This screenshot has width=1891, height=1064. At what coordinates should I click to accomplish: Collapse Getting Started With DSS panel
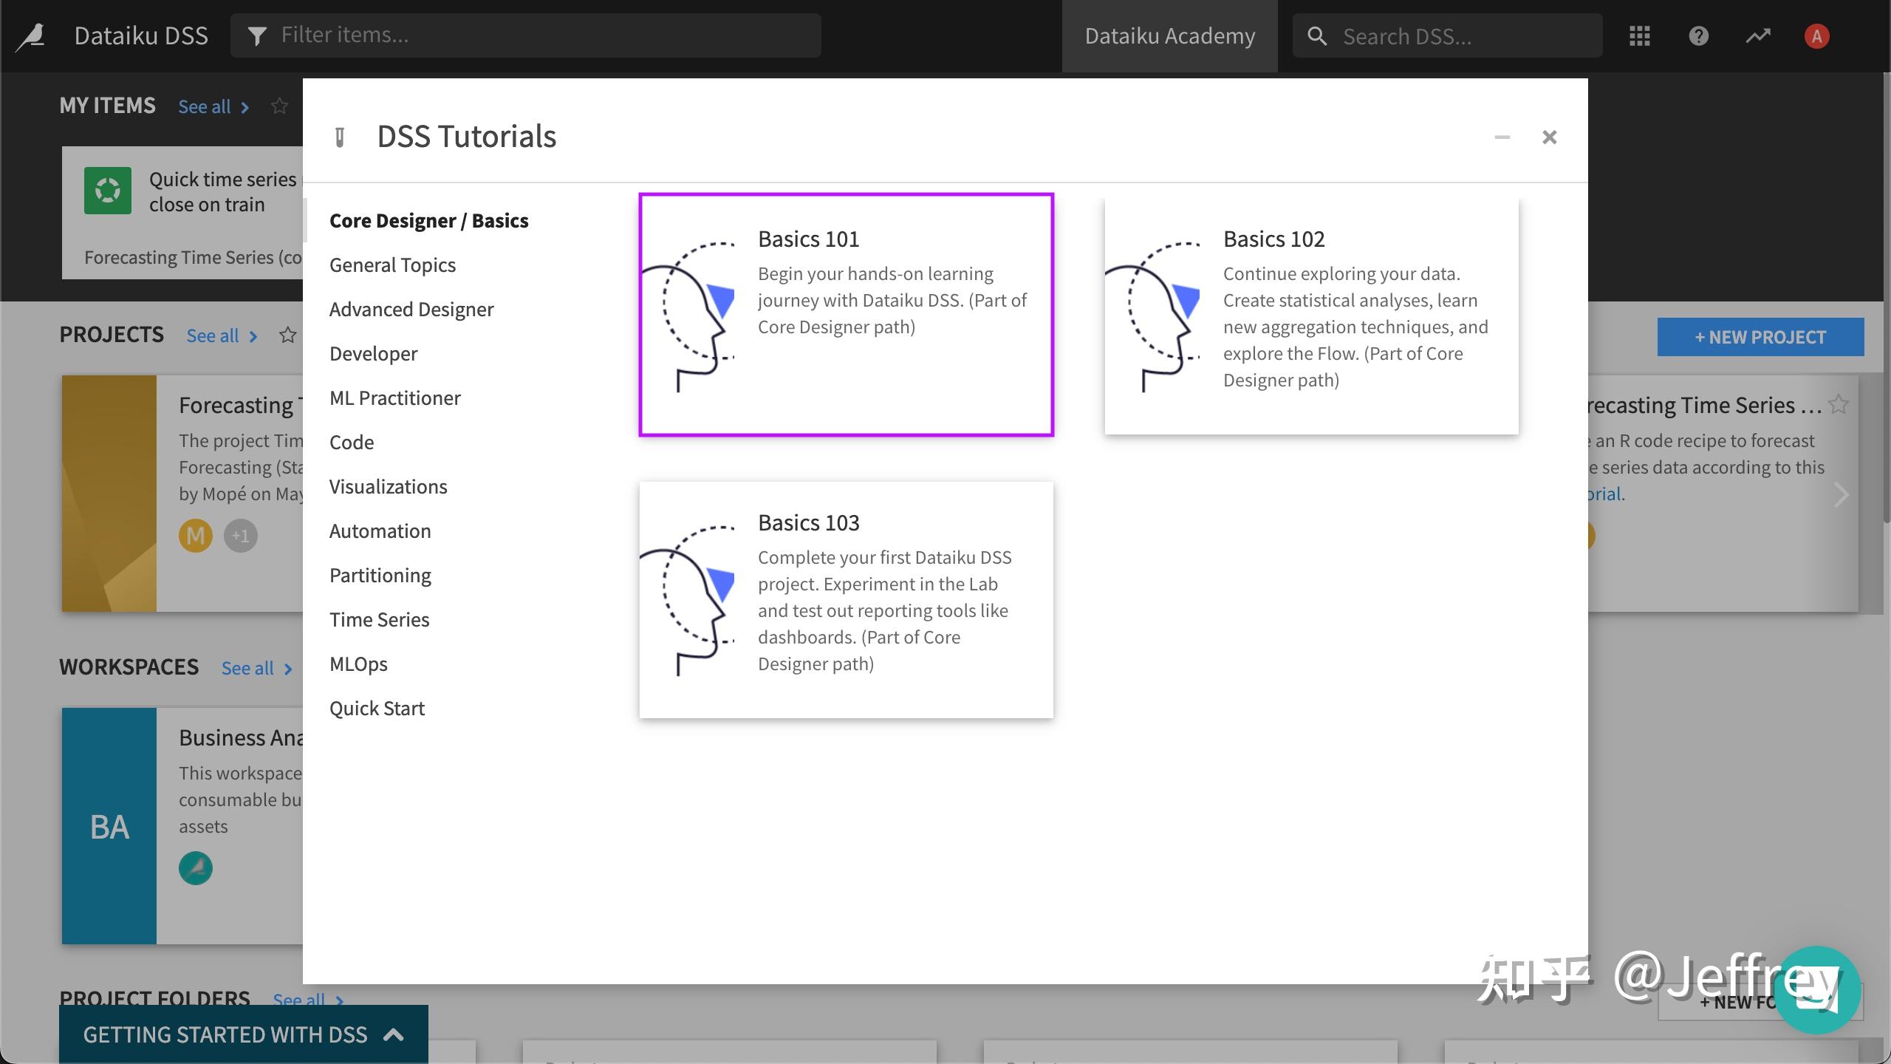pyautogui.click(x=243, y=1034)
